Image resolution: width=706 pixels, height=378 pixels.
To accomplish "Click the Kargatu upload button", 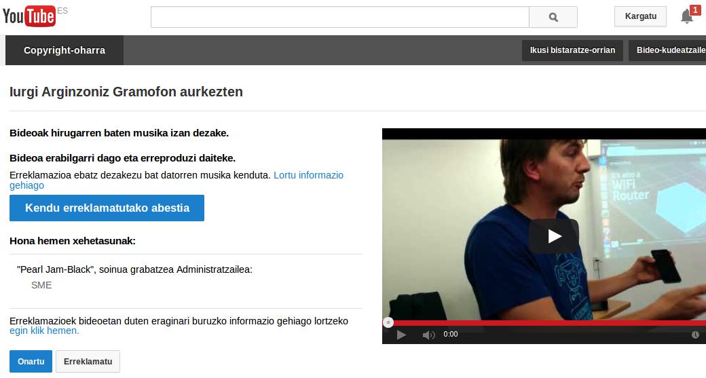I will 640,16.
